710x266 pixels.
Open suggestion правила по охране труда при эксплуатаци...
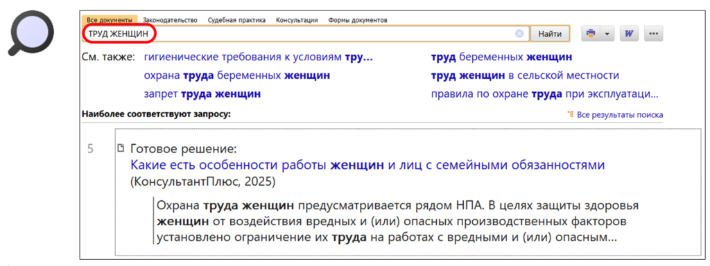click(x=544, y=94)
